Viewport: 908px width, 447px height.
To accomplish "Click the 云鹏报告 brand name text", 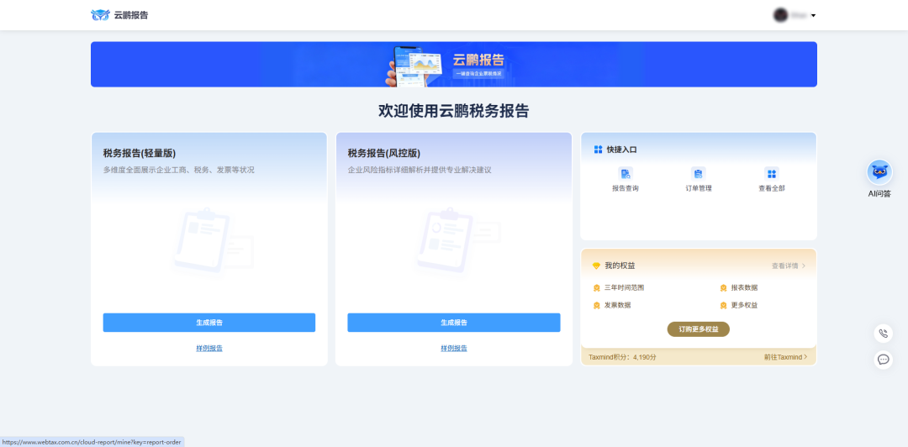I will 131,16.
